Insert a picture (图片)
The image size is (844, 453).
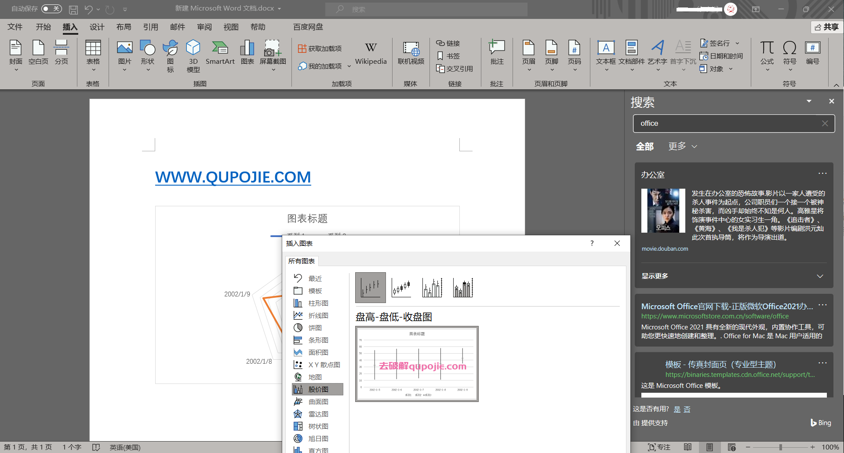coord(125,55)
